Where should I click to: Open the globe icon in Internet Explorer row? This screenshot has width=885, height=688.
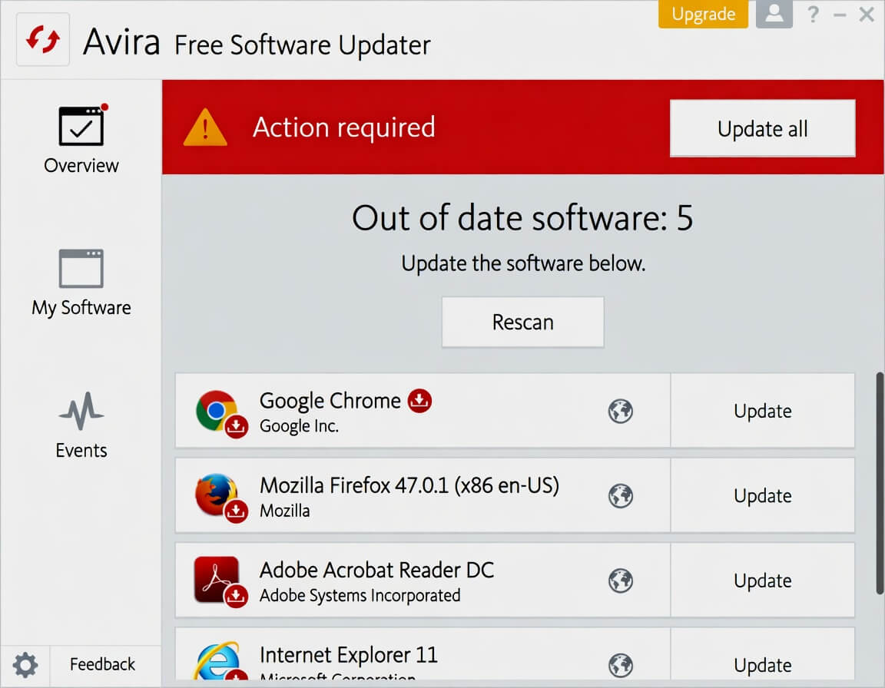(620, 665)
